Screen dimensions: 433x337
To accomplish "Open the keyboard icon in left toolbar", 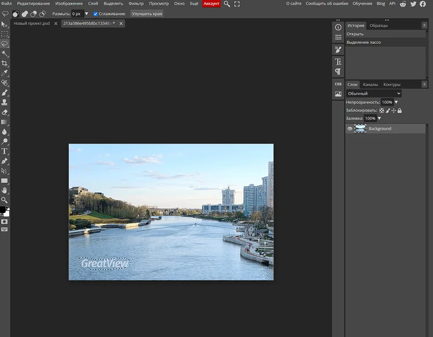I will pos(5,229).
